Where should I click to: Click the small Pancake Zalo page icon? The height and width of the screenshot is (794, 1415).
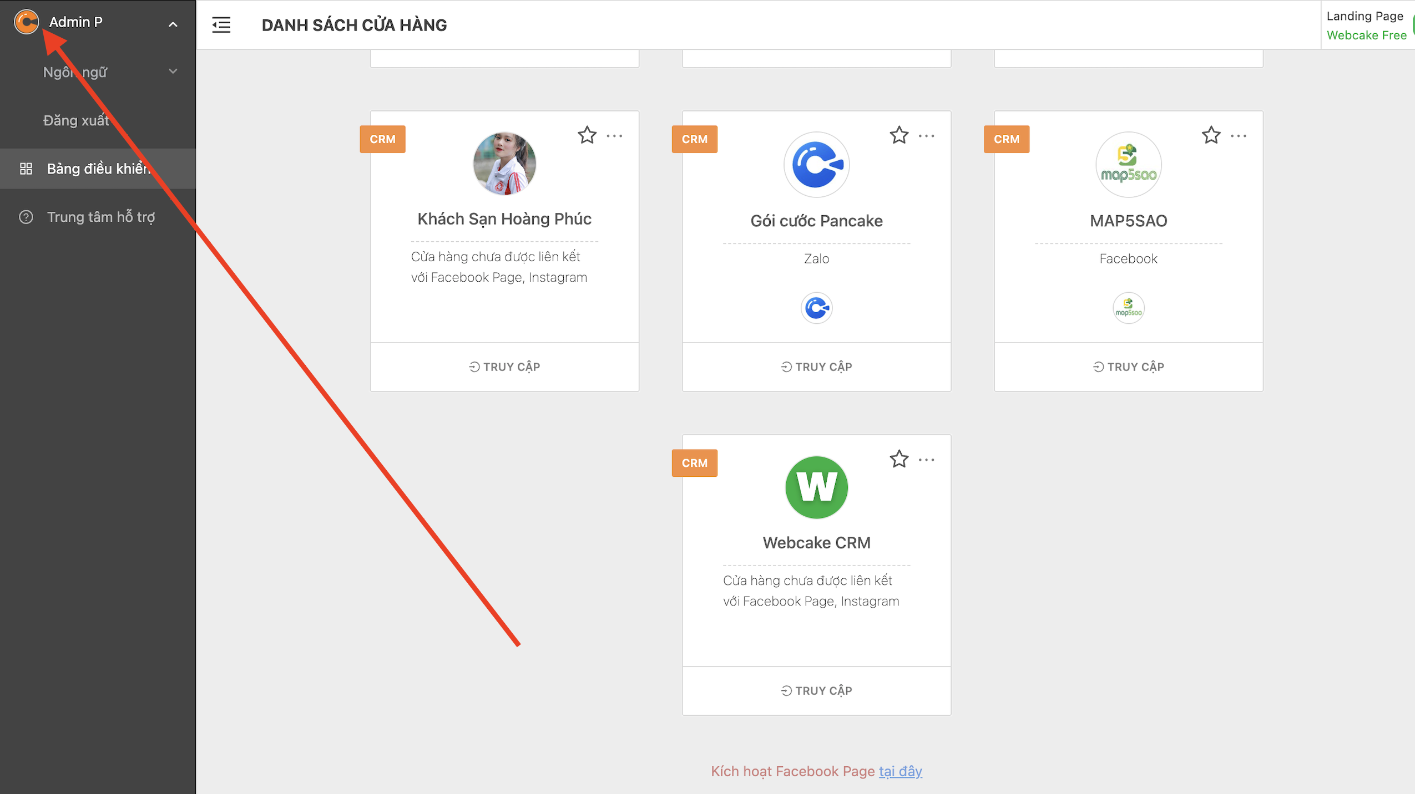point(816,308)
